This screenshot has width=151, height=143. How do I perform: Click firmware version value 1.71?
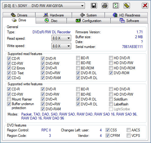click(139, 32)
